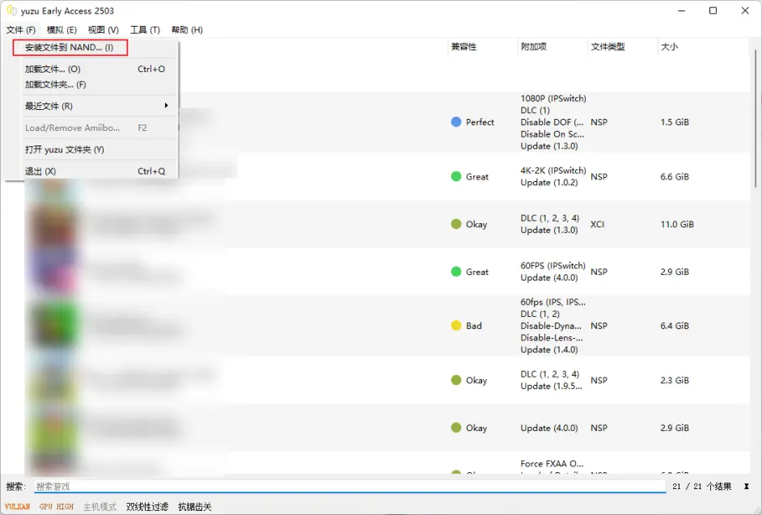This screenshot has height=515, width=762.
Task: Sort by the 文件类型 column header
Action: [607, 47]
